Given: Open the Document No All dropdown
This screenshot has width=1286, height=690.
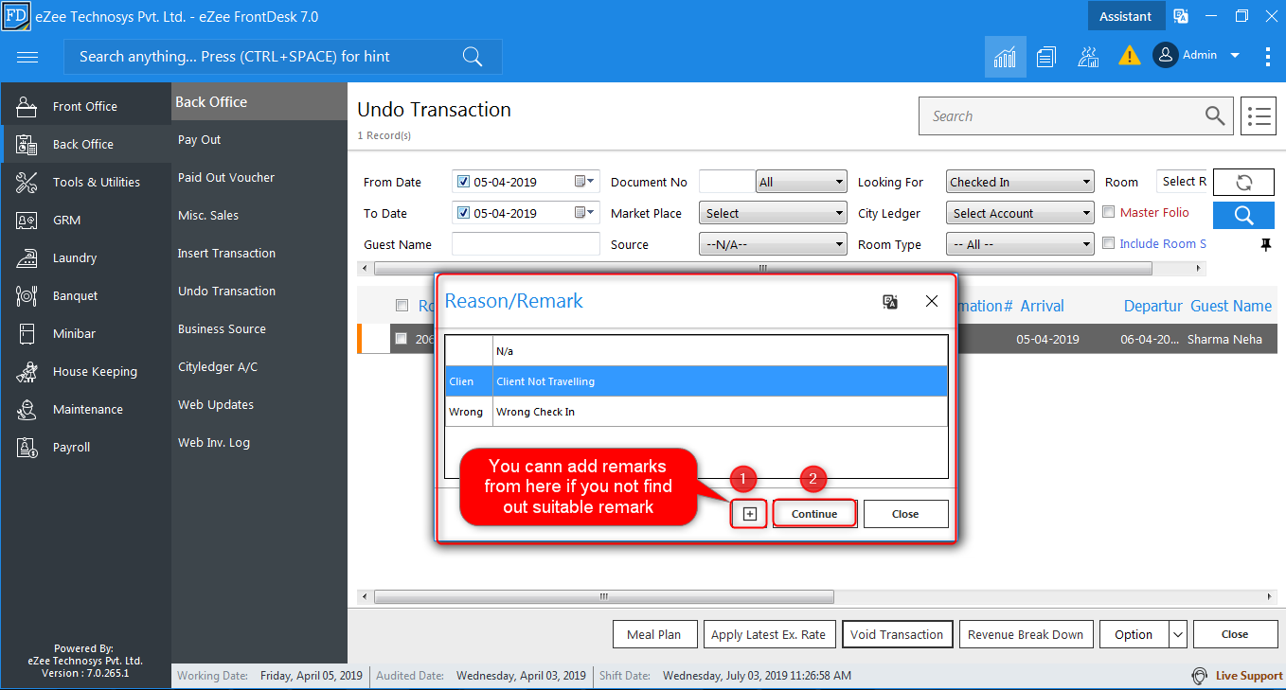Looking at the screenshot, I should pos(801,182).
